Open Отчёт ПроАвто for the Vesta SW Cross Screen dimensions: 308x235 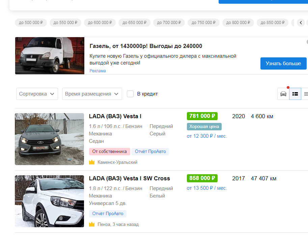pyautogui.click(x=108, y=214)
